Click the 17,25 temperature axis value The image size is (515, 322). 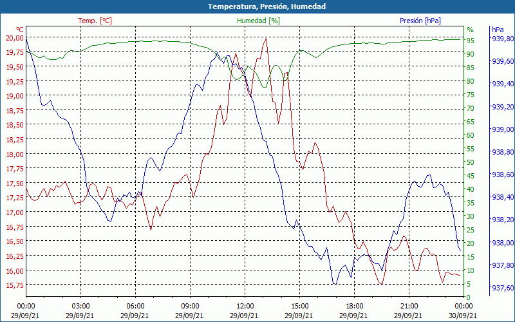tap(14, 198)
